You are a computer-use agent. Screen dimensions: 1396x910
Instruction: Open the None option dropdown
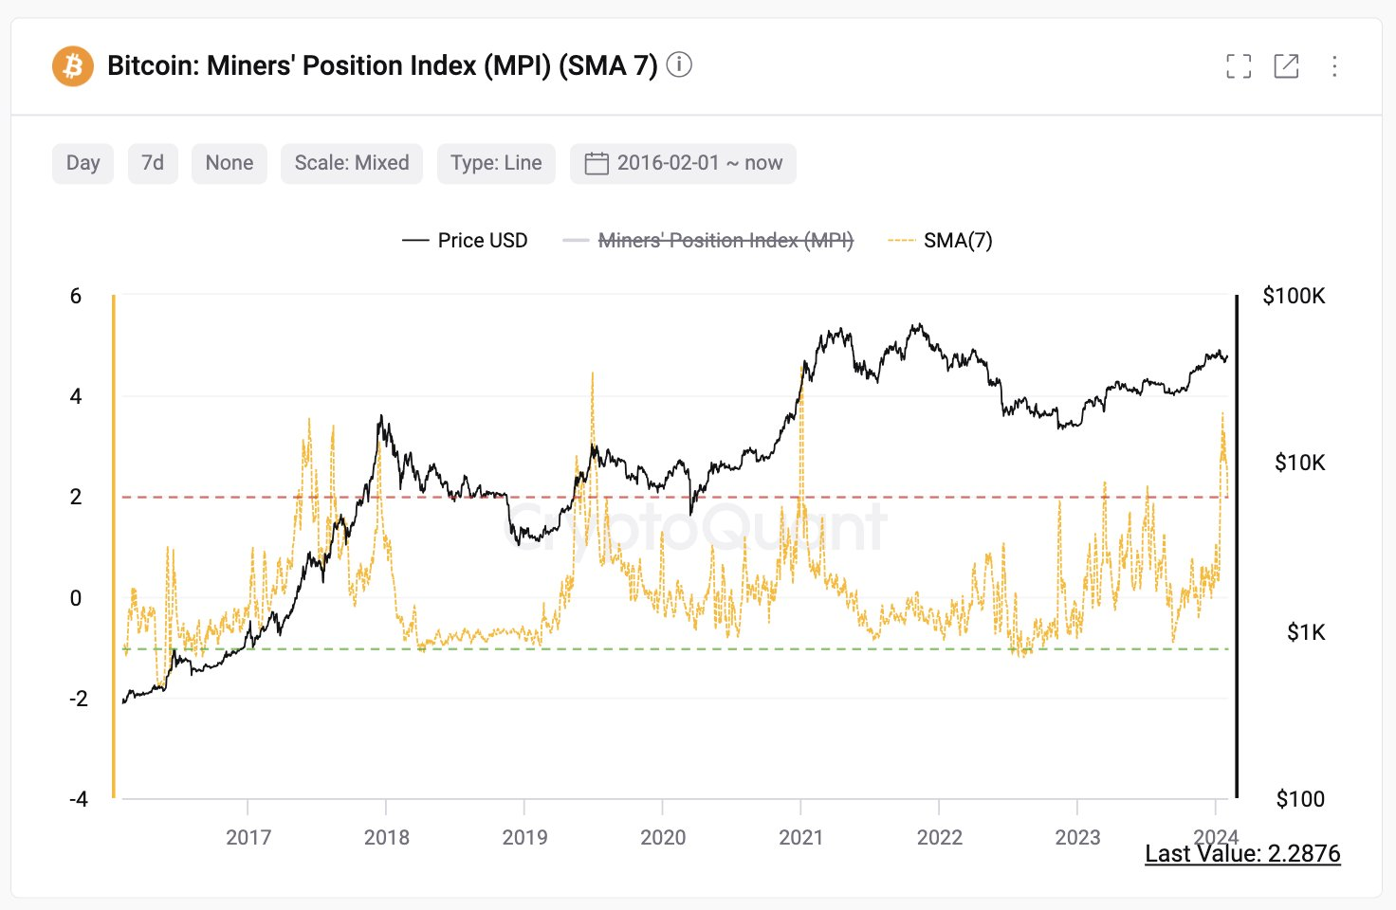pos(230,163)
